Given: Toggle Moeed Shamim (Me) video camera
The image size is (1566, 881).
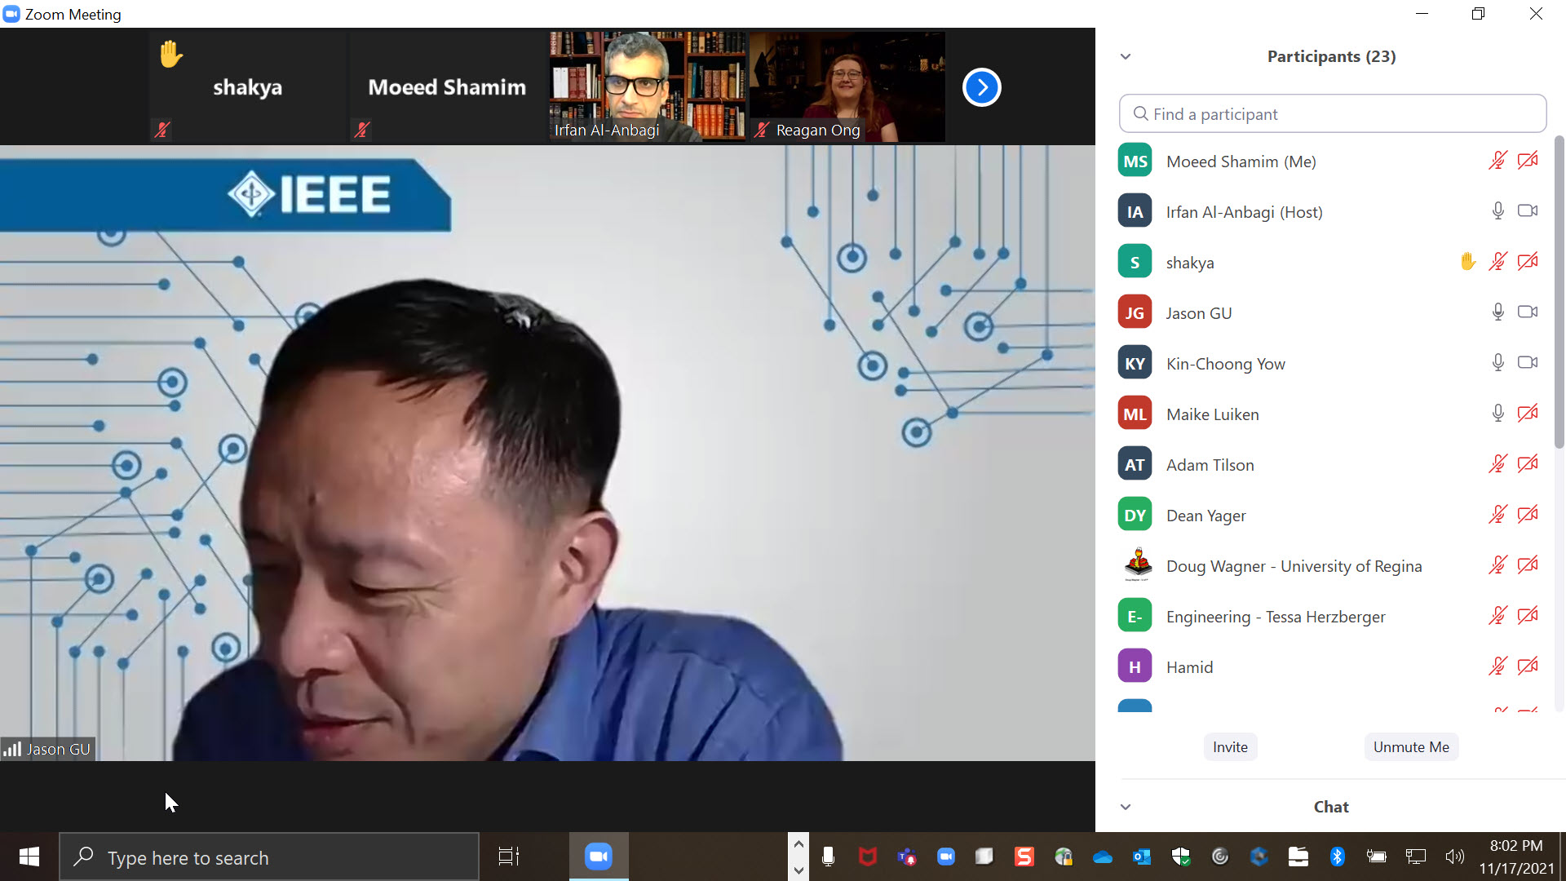Looking at the screenshot, I should pyautogui.click(x=1528, y=161).
